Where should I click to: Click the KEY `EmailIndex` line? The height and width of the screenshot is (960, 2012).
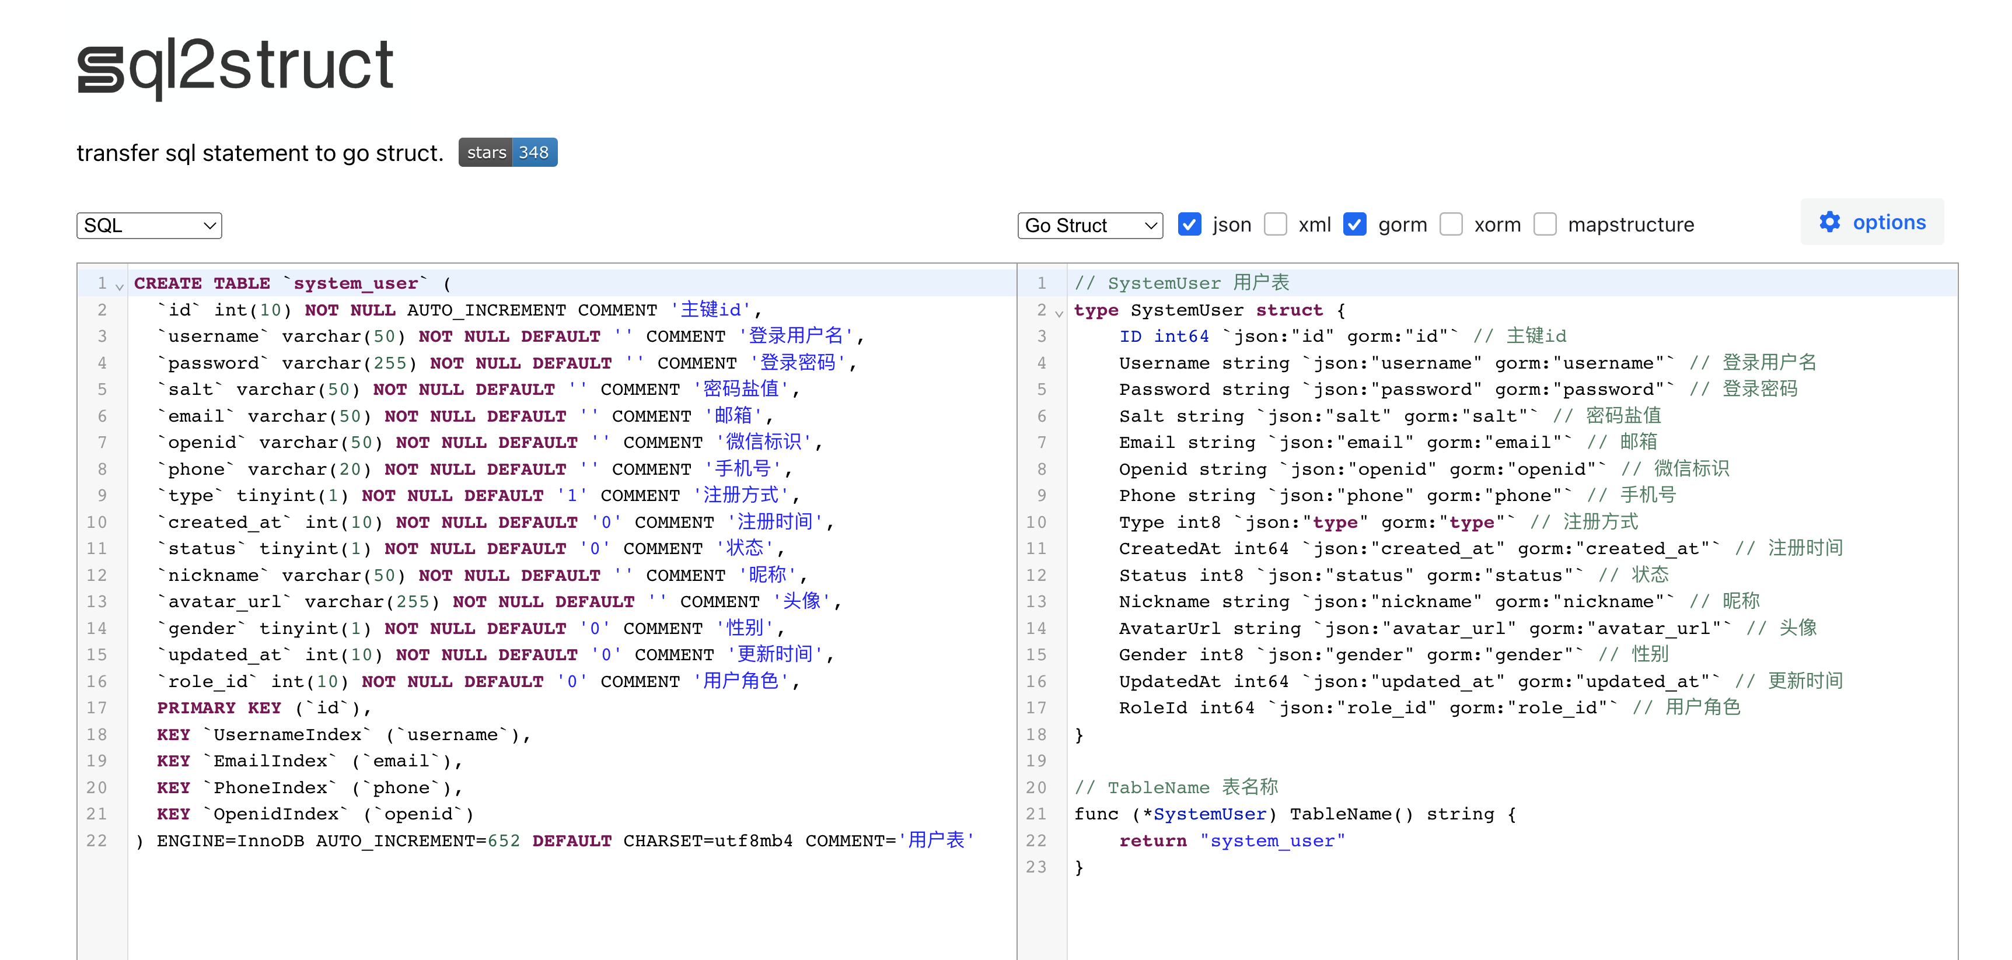(x=310, y=761)
